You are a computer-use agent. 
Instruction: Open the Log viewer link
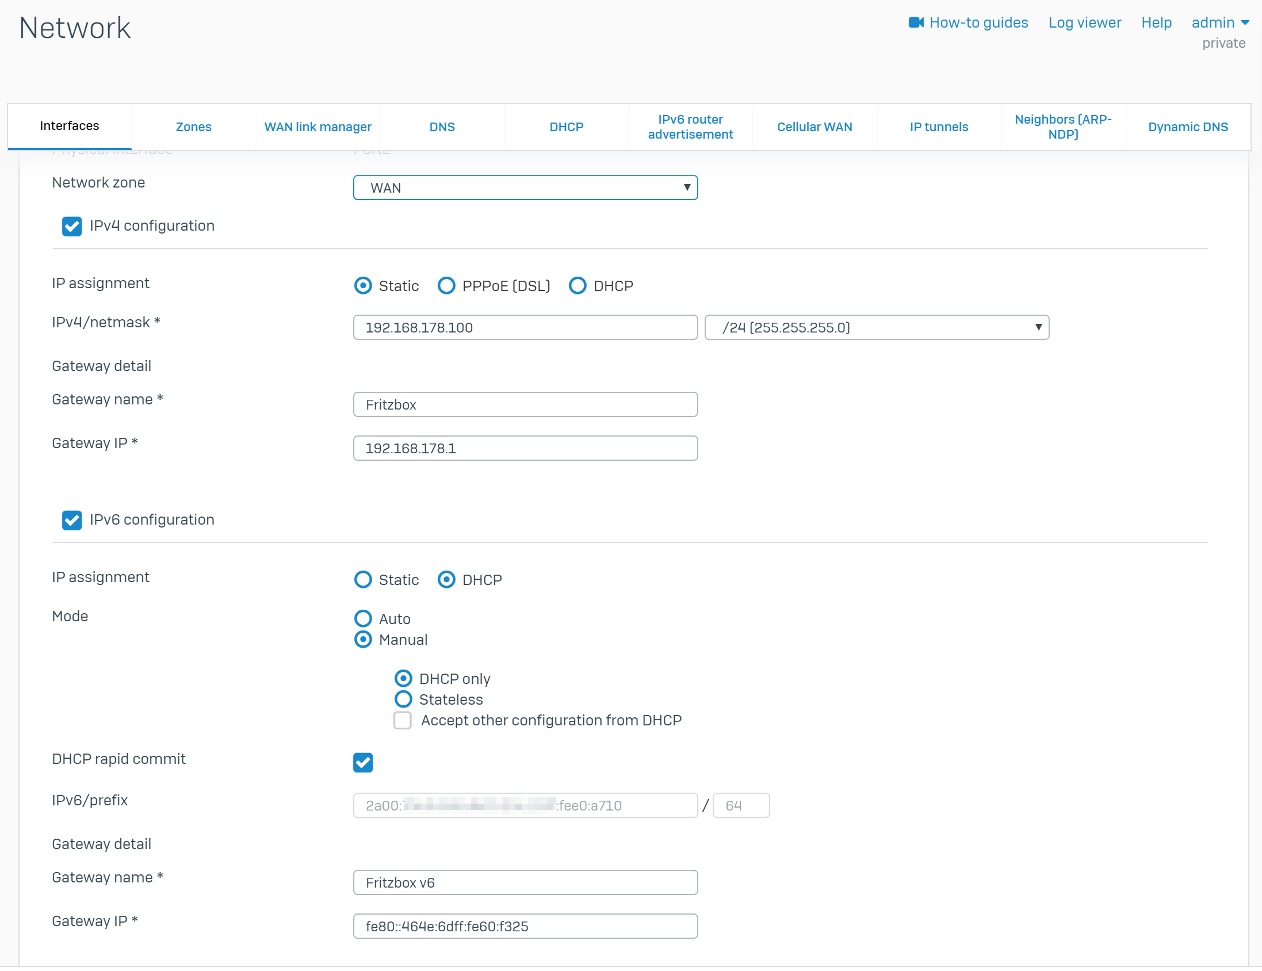1084,22
